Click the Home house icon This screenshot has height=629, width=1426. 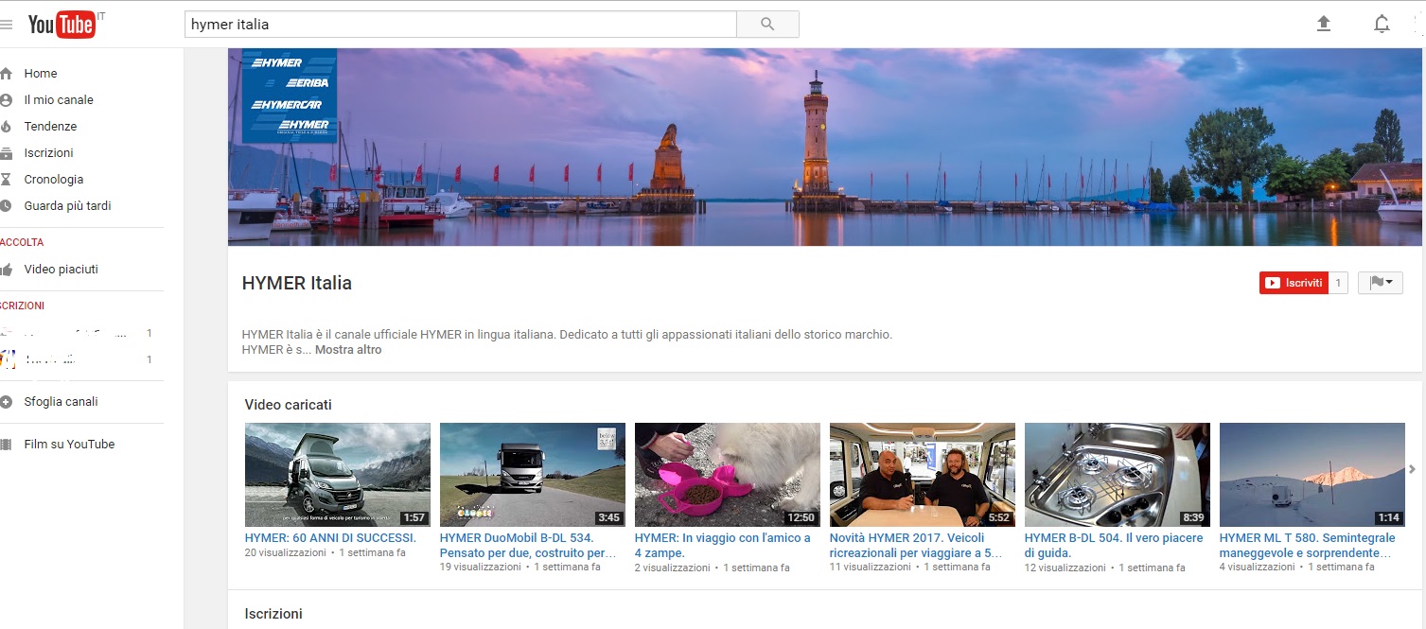click(x=6, y=74)
